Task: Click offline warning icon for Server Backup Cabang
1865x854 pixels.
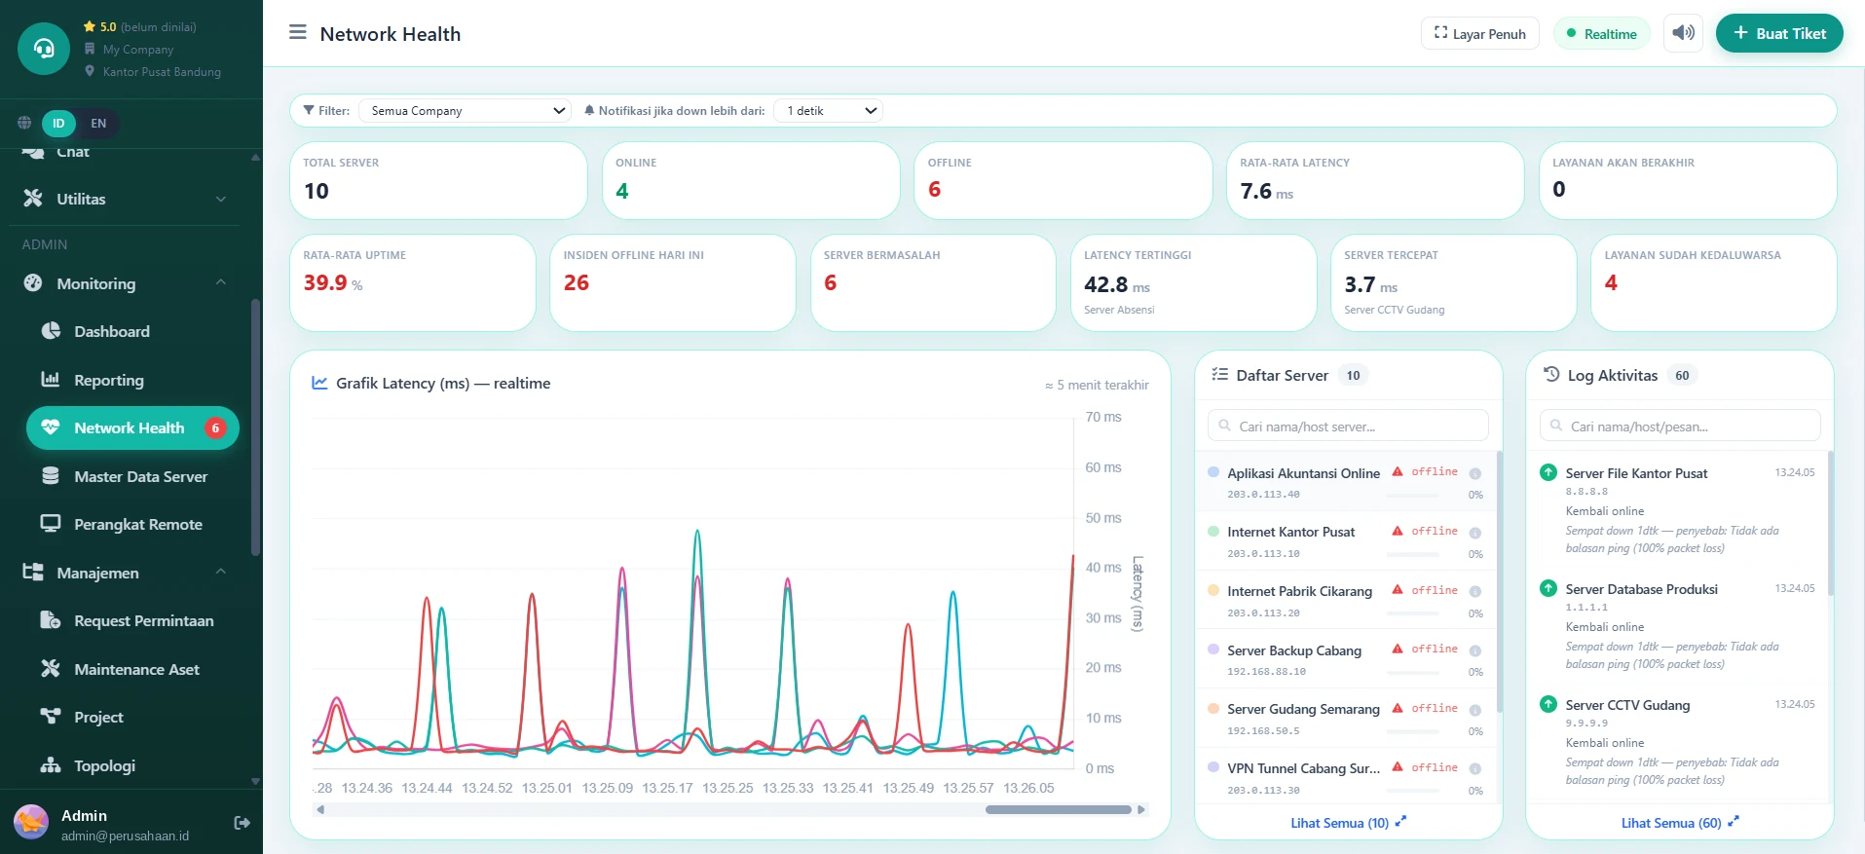Action: click(x=1398, y=649)
